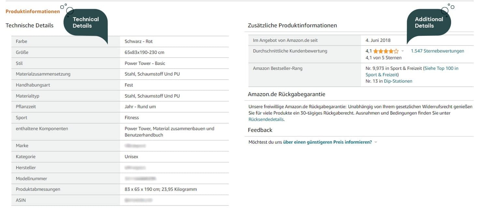Click the Produktinformationen heading
Screen dimensions: 484x211
coord(33,11)
